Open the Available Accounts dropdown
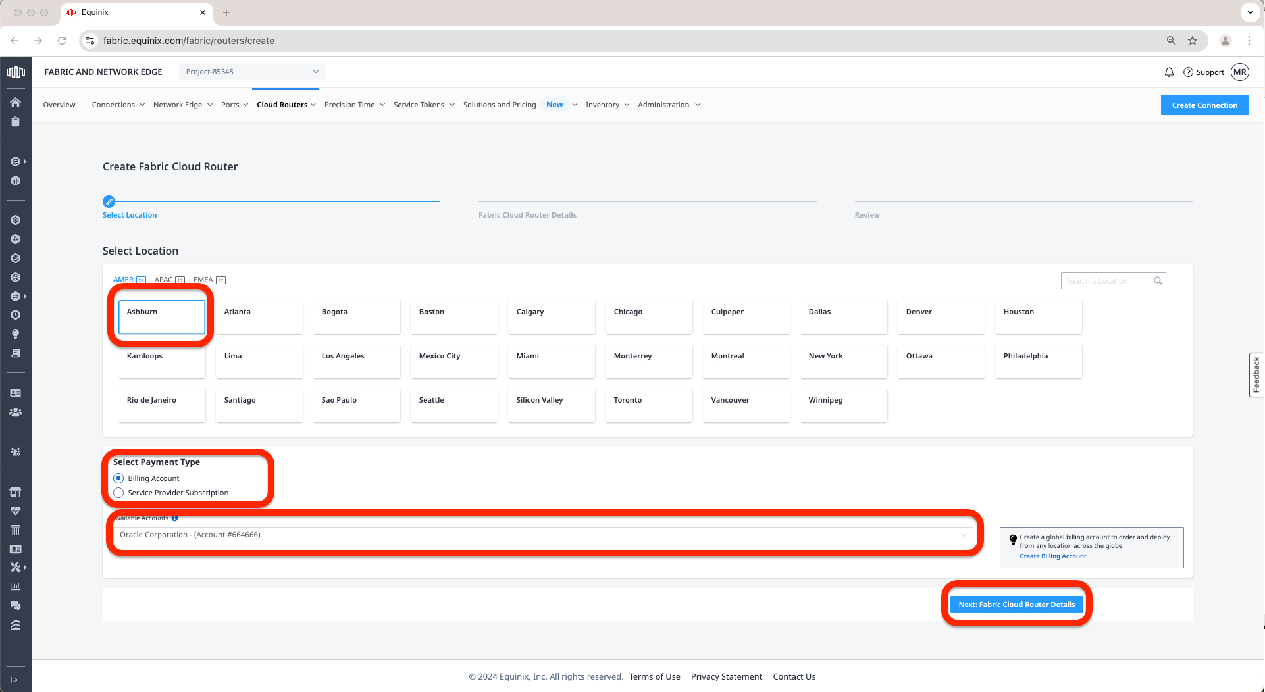The width and height of the screenshot is (1265, 692). (x=542, y=535)
